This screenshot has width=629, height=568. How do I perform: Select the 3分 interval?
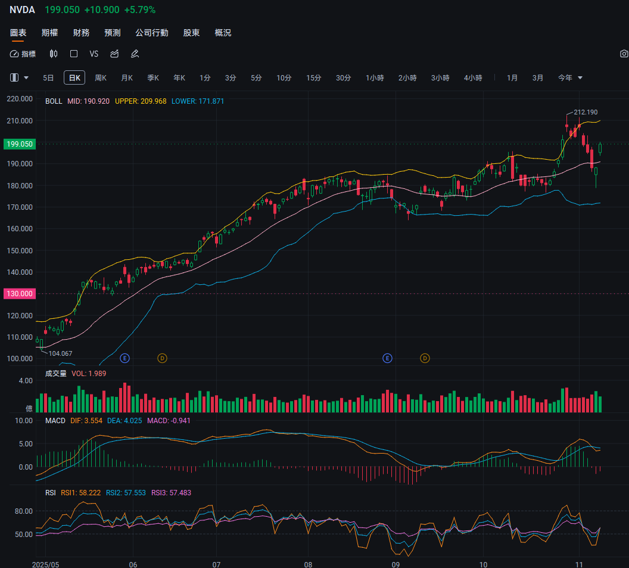click(x=231, y=78)
